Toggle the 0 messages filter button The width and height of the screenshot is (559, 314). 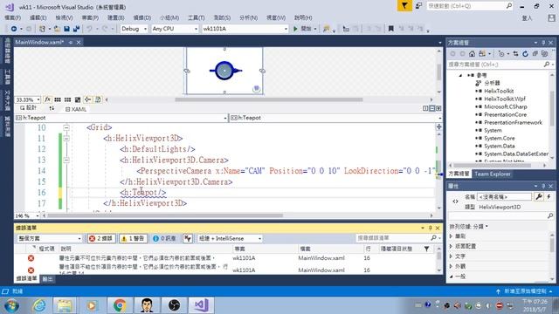164,238
